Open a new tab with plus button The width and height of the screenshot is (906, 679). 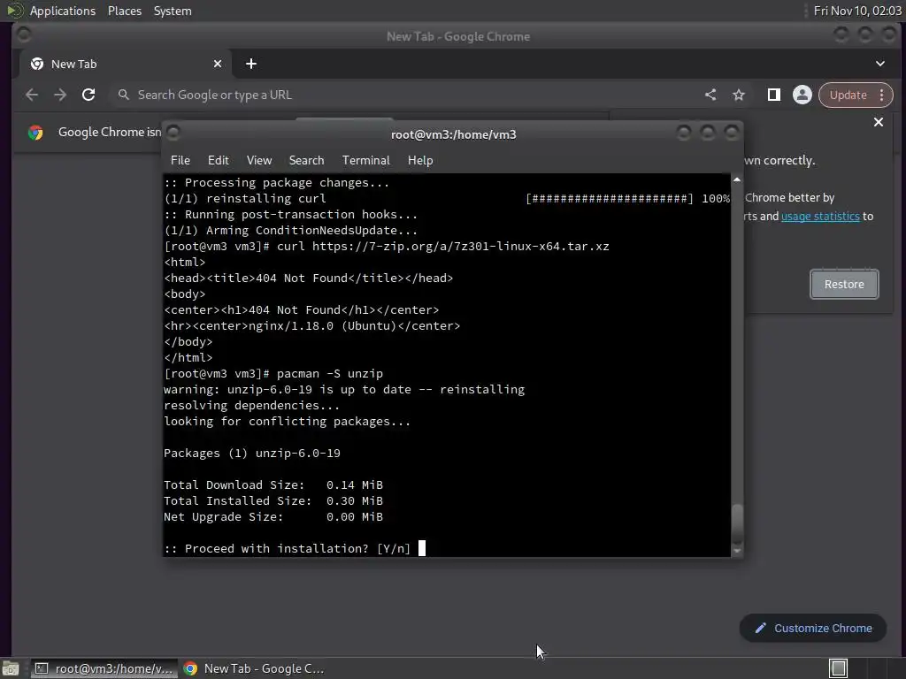pyautogui.click(x=250, y=64)
